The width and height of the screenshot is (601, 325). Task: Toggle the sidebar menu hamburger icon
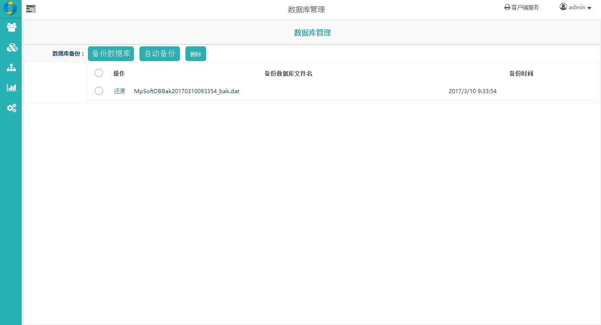(x=31, y=9)
